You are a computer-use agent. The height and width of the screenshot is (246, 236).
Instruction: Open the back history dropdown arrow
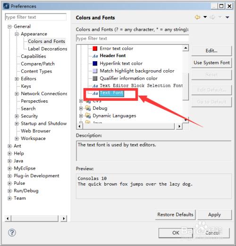(x=205, y=17)
